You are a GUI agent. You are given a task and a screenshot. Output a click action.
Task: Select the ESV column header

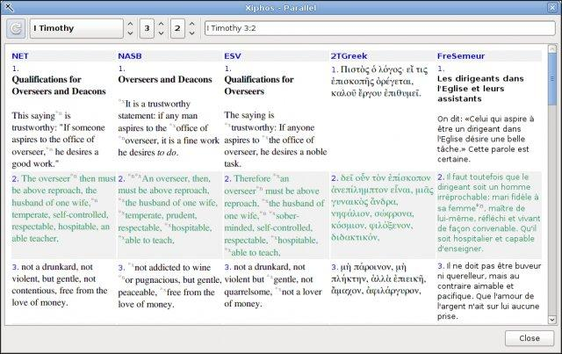coord(232,55)
